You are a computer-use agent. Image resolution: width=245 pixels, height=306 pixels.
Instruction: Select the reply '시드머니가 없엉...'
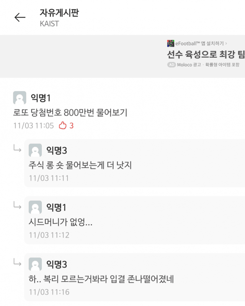click(60, 222)
